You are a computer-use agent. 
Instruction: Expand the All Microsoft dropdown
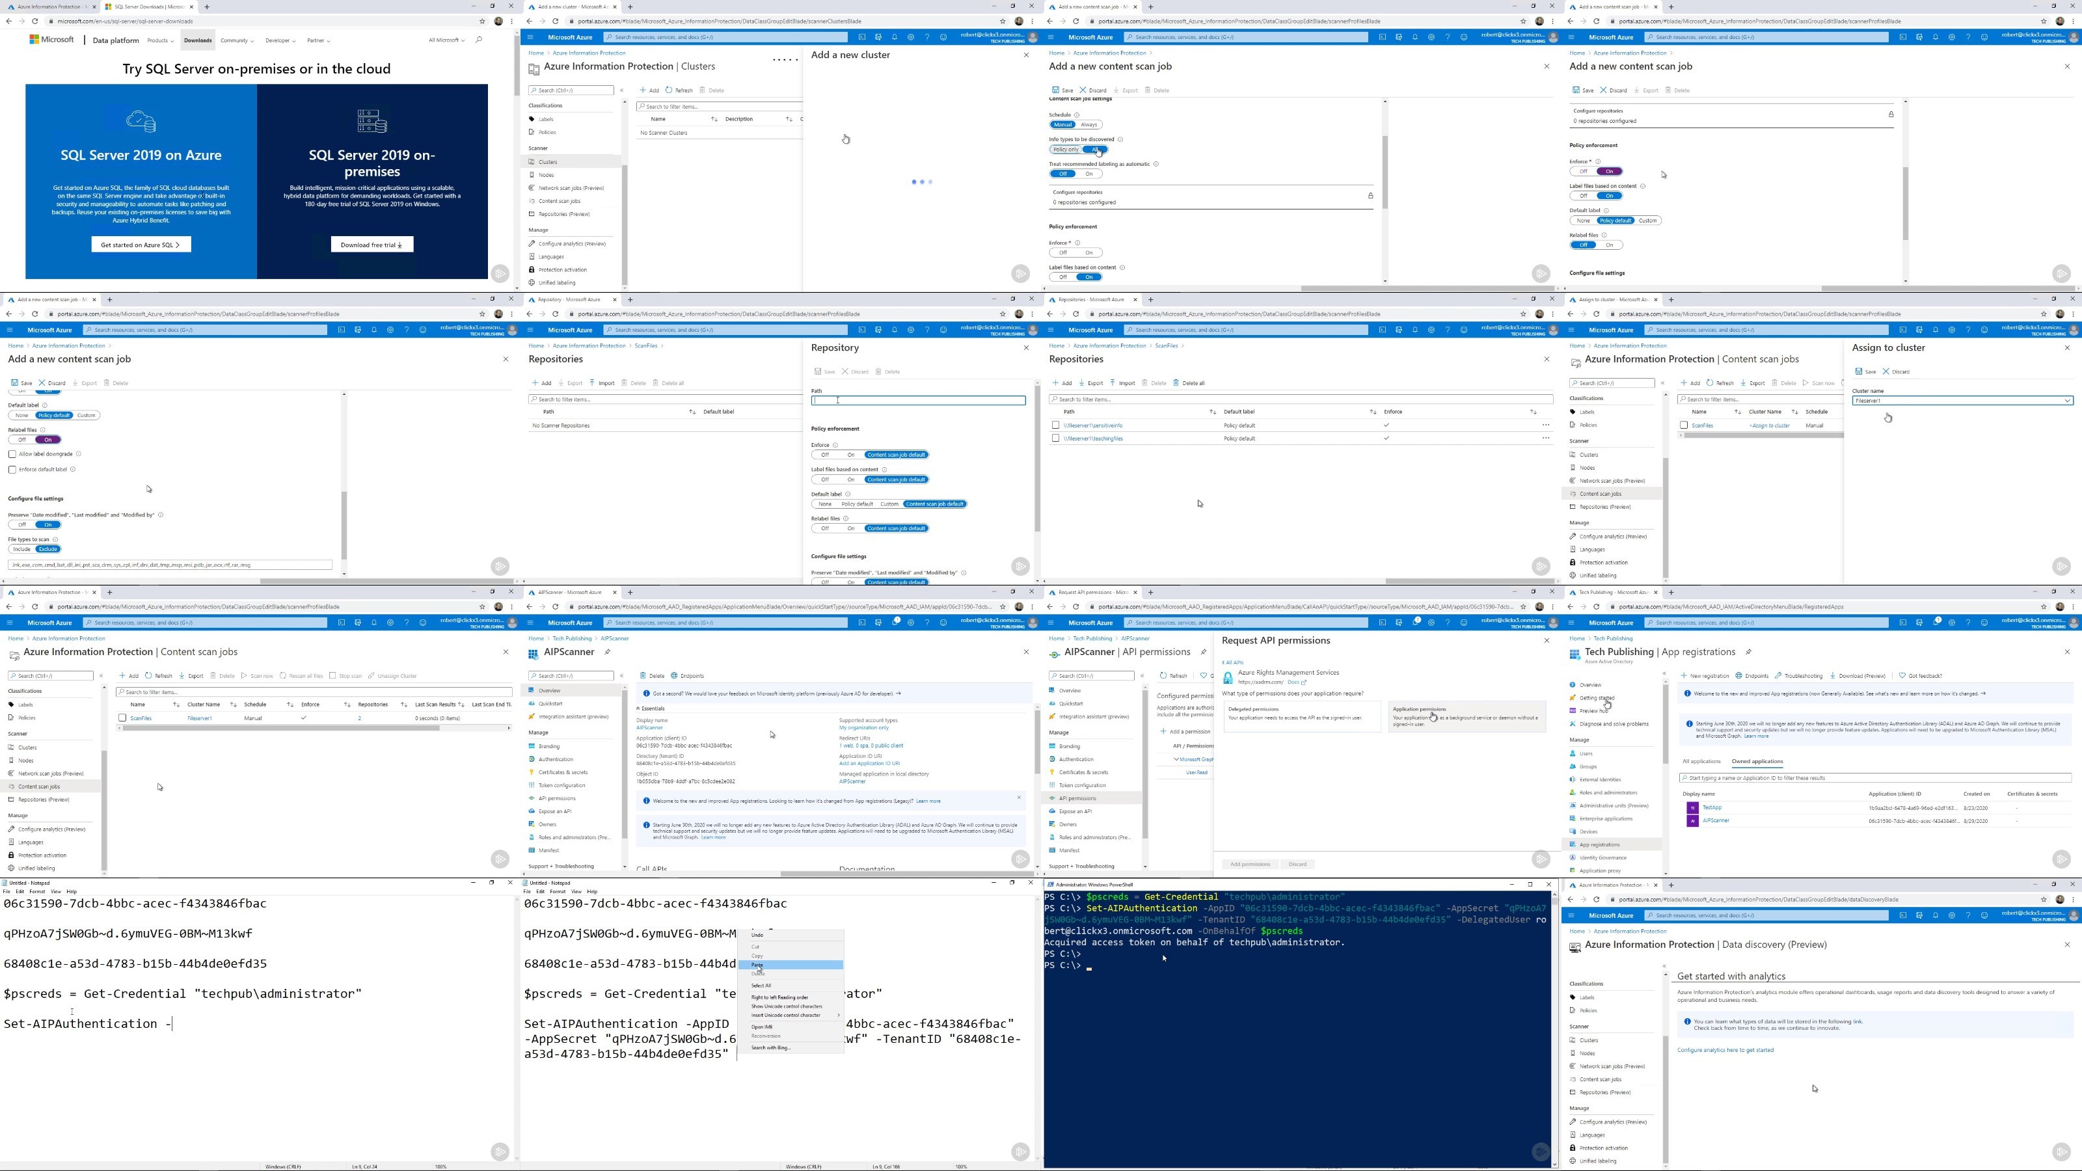[446, 40]
